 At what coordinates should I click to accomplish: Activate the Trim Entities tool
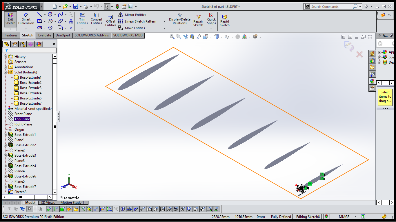[x=82, y=19]
